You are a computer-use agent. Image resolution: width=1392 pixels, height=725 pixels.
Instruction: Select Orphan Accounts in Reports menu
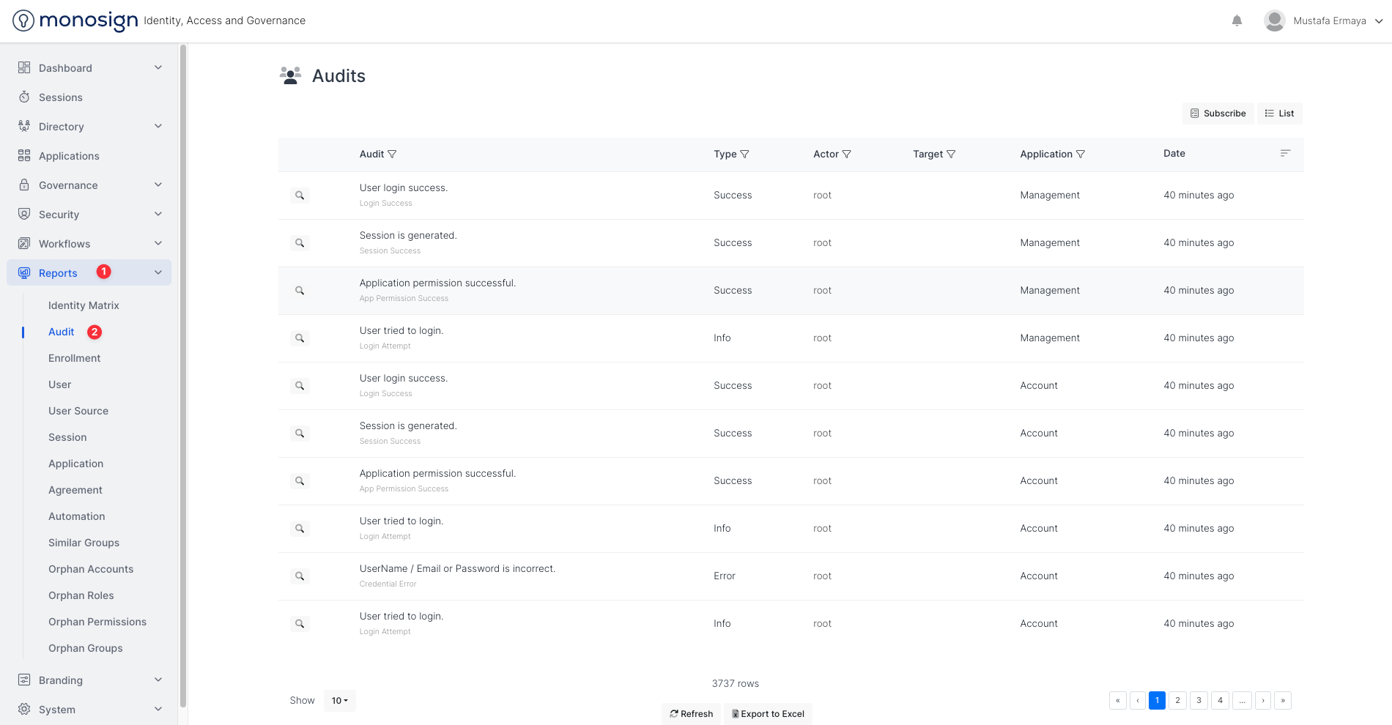(x=91, y=569)
